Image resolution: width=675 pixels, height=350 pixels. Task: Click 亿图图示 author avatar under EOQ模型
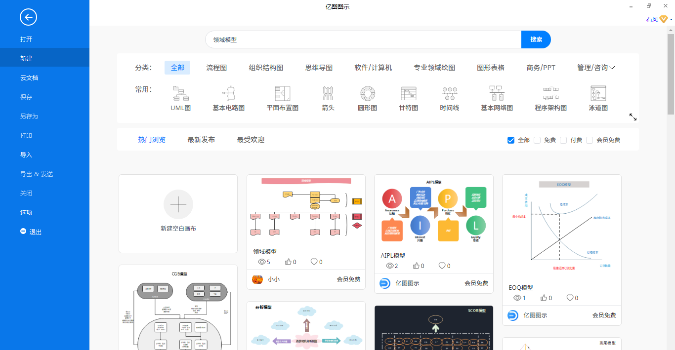[513, 315]
